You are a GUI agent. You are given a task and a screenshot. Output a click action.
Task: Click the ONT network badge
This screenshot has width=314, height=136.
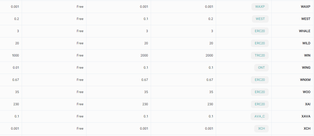[x=261, y=68]
